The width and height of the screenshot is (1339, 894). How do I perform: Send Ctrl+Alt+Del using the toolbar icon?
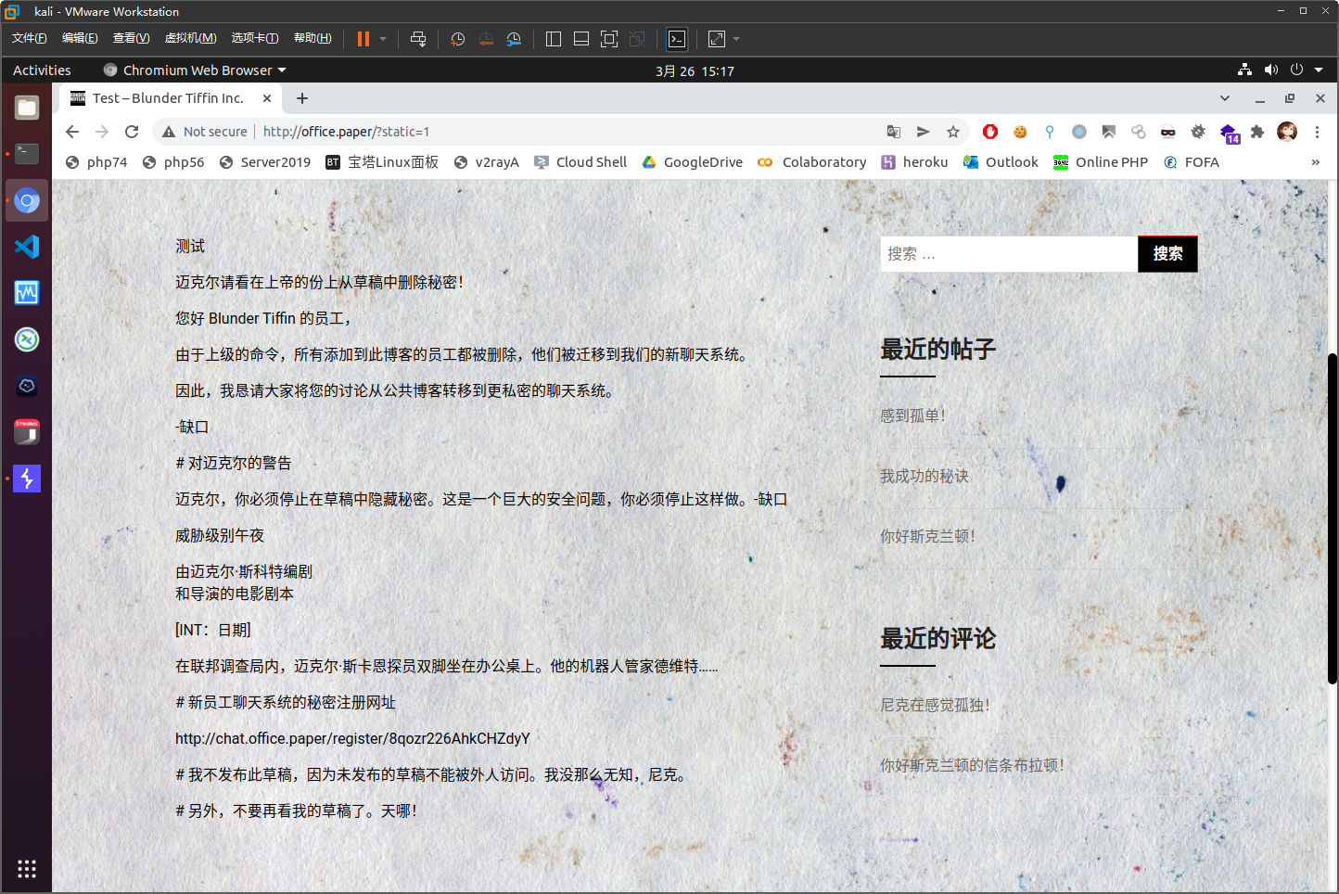click(x=418, y=38)
